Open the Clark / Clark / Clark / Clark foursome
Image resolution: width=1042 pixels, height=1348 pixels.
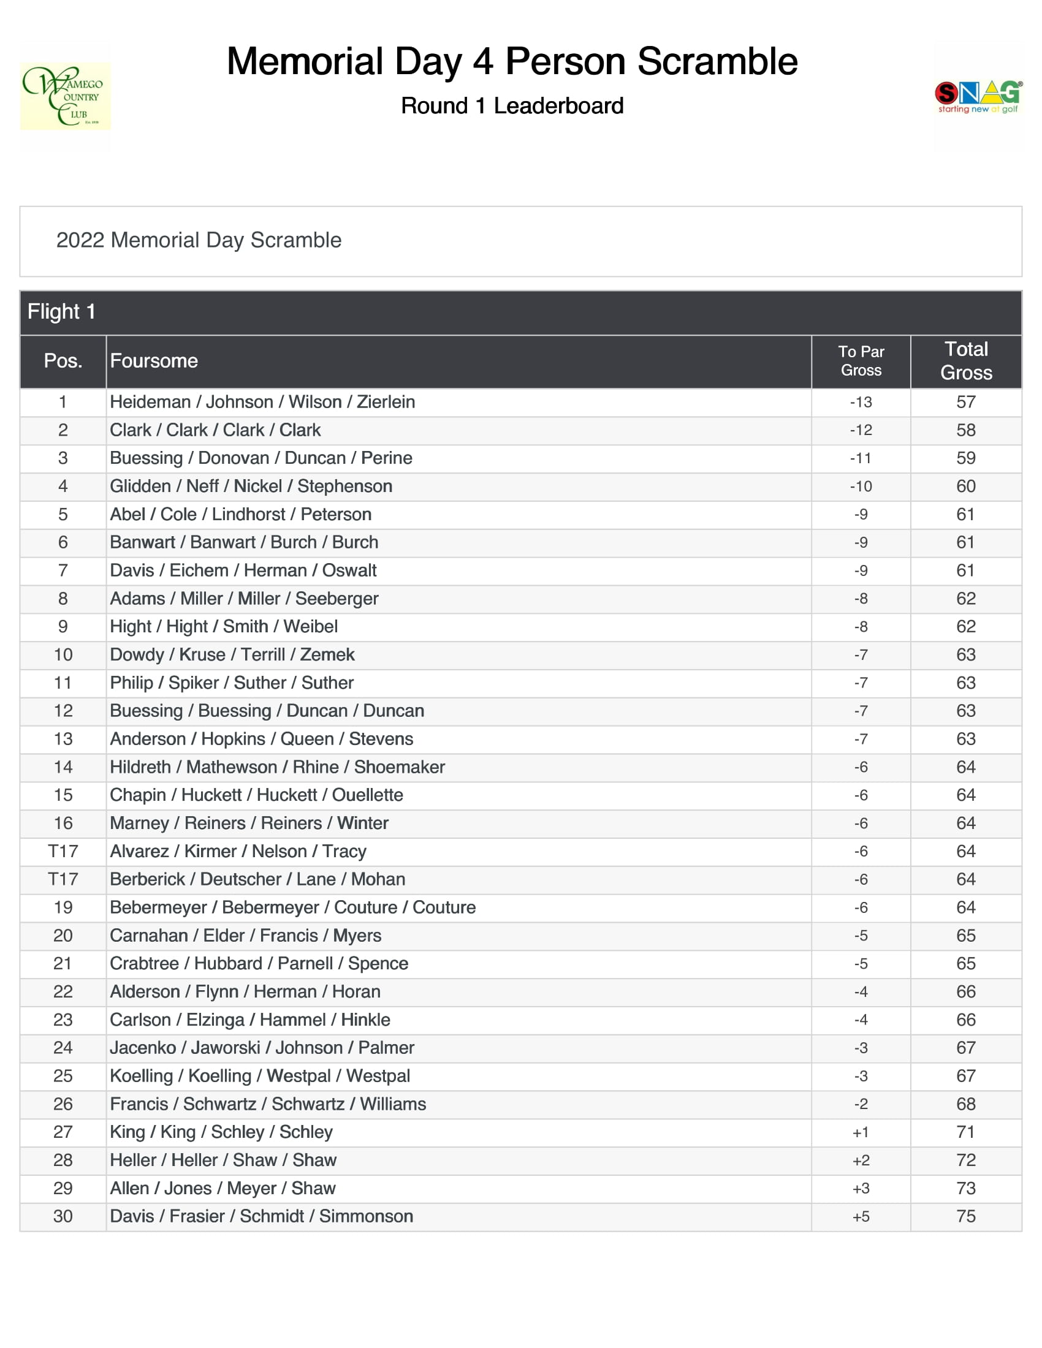[215, 430]
